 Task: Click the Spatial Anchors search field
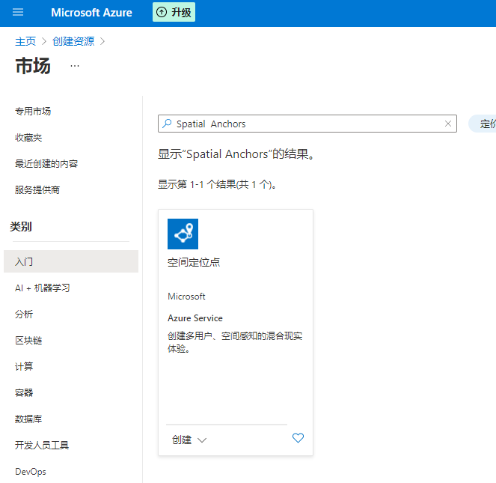(307, 124)
